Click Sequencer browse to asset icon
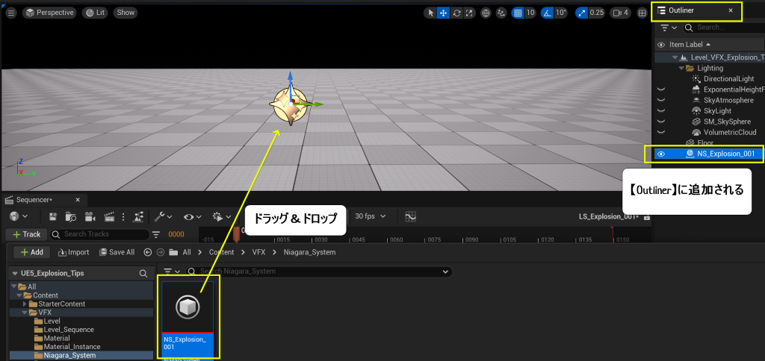Viewport: 765px width, 361px height. point(71,216)
